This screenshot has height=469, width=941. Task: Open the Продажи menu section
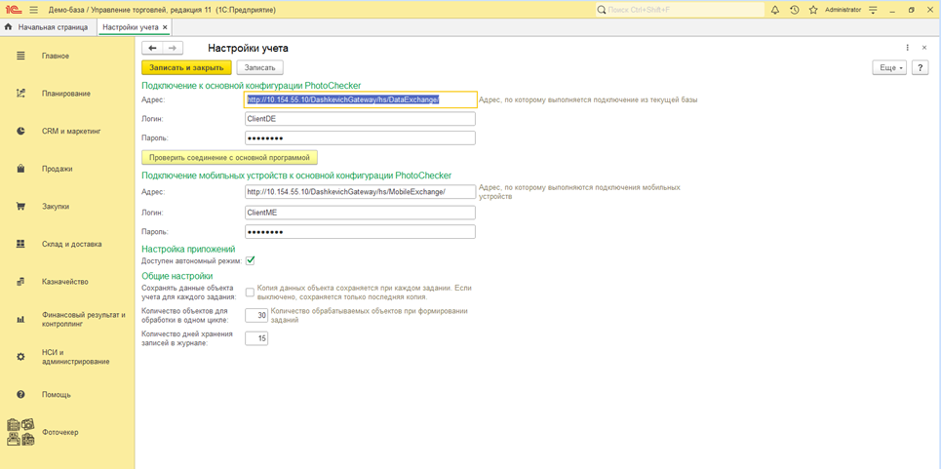pos(21,169)
